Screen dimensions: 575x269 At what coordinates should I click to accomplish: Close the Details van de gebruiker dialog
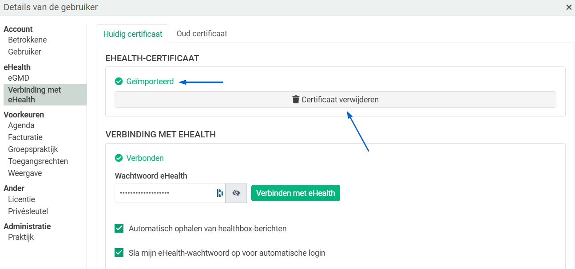[569, 7]
